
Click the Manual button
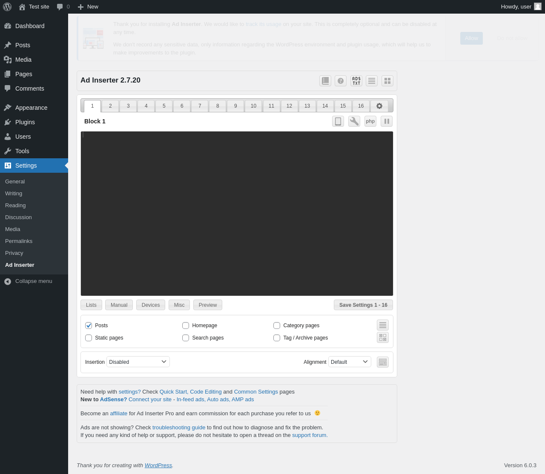(x=119, y=305)
